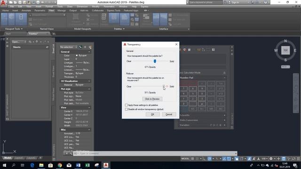Click the Windows Start button
This screenshot has height=169, width=301.
(4, 165)
